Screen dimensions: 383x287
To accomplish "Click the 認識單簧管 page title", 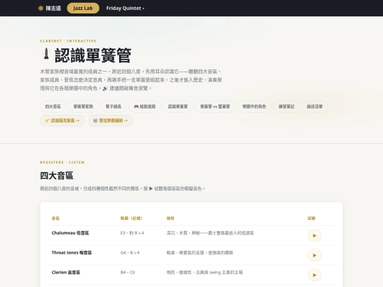I will point(93,55).
